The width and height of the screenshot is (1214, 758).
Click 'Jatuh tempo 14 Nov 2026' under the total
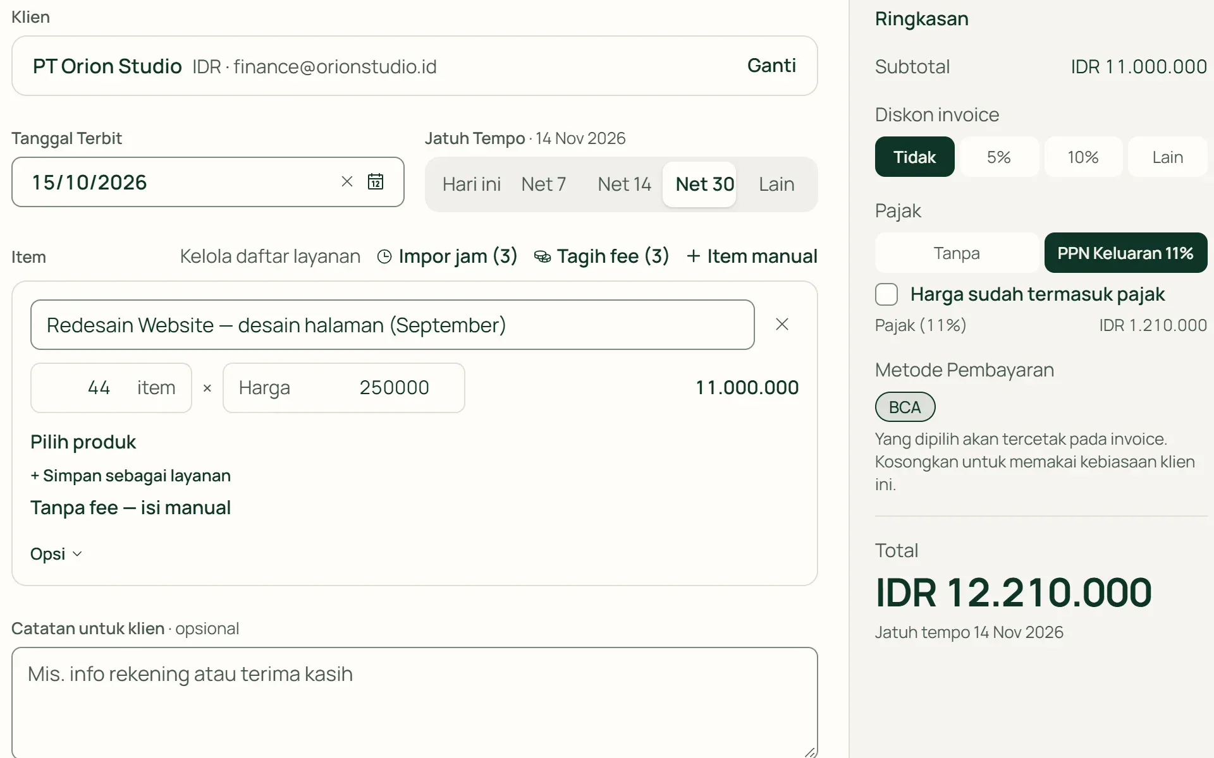click(969, 632)
